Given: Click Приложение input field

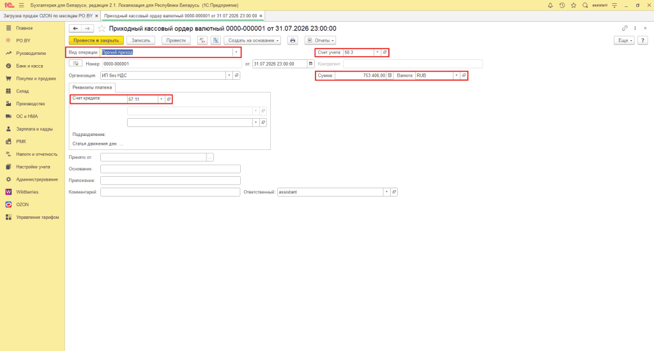Looking at the screenshot, I should [170, 181].
